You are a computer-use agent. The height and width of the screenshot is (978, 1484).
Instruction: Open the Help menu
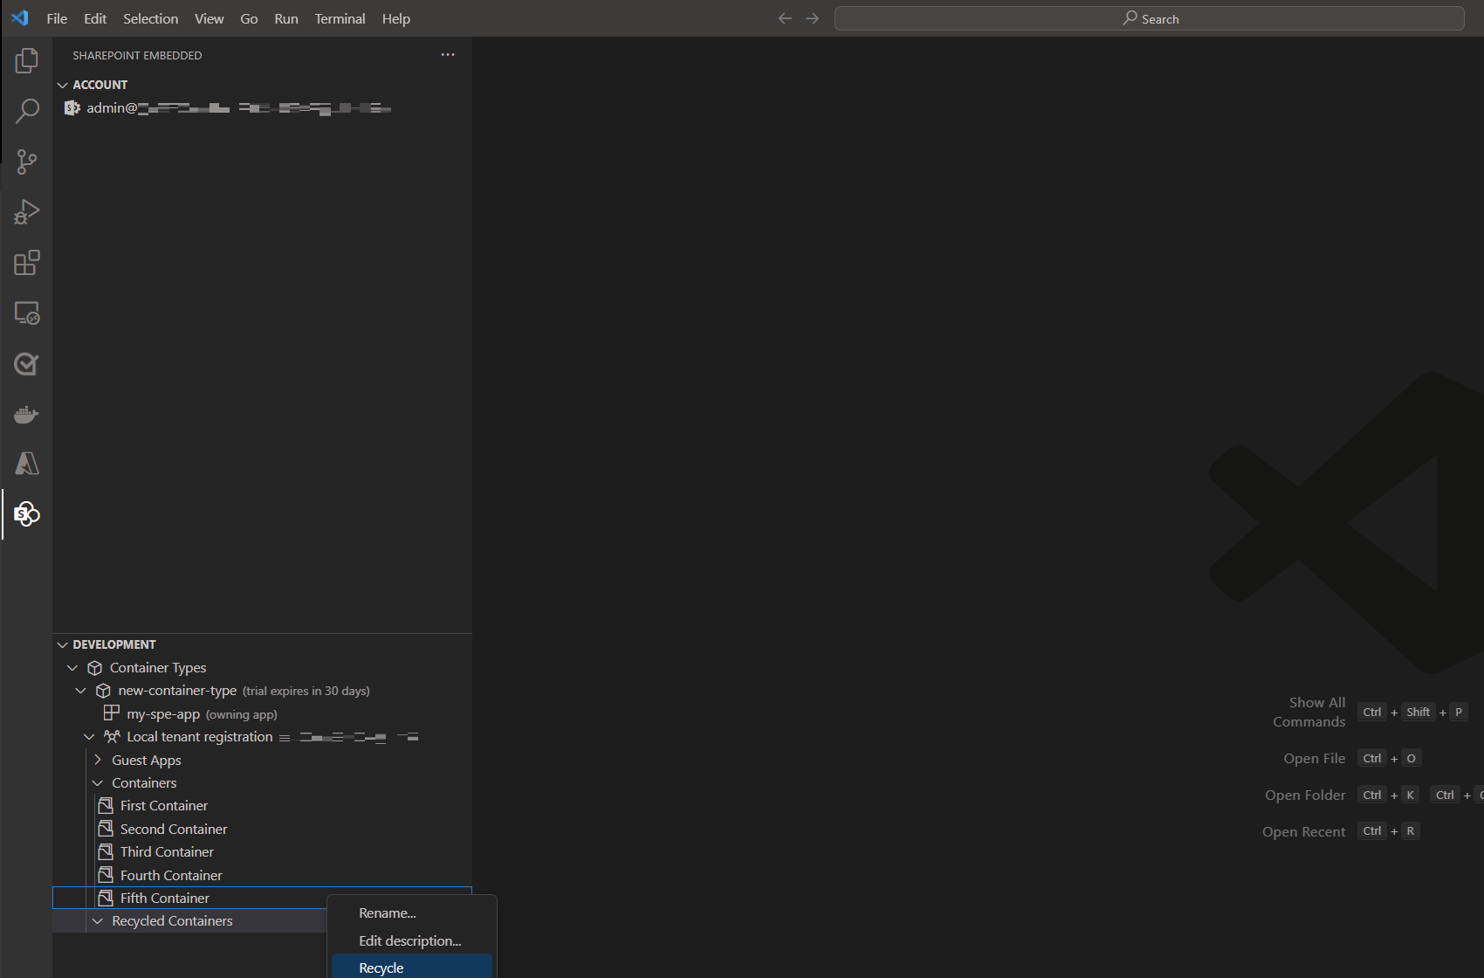coord(395,18)
